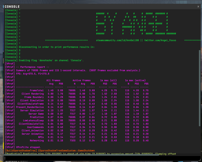Screen dimensions: 202x162
Task: Click the 'Present_RenderDevice' row label
Action: point(30,107)
